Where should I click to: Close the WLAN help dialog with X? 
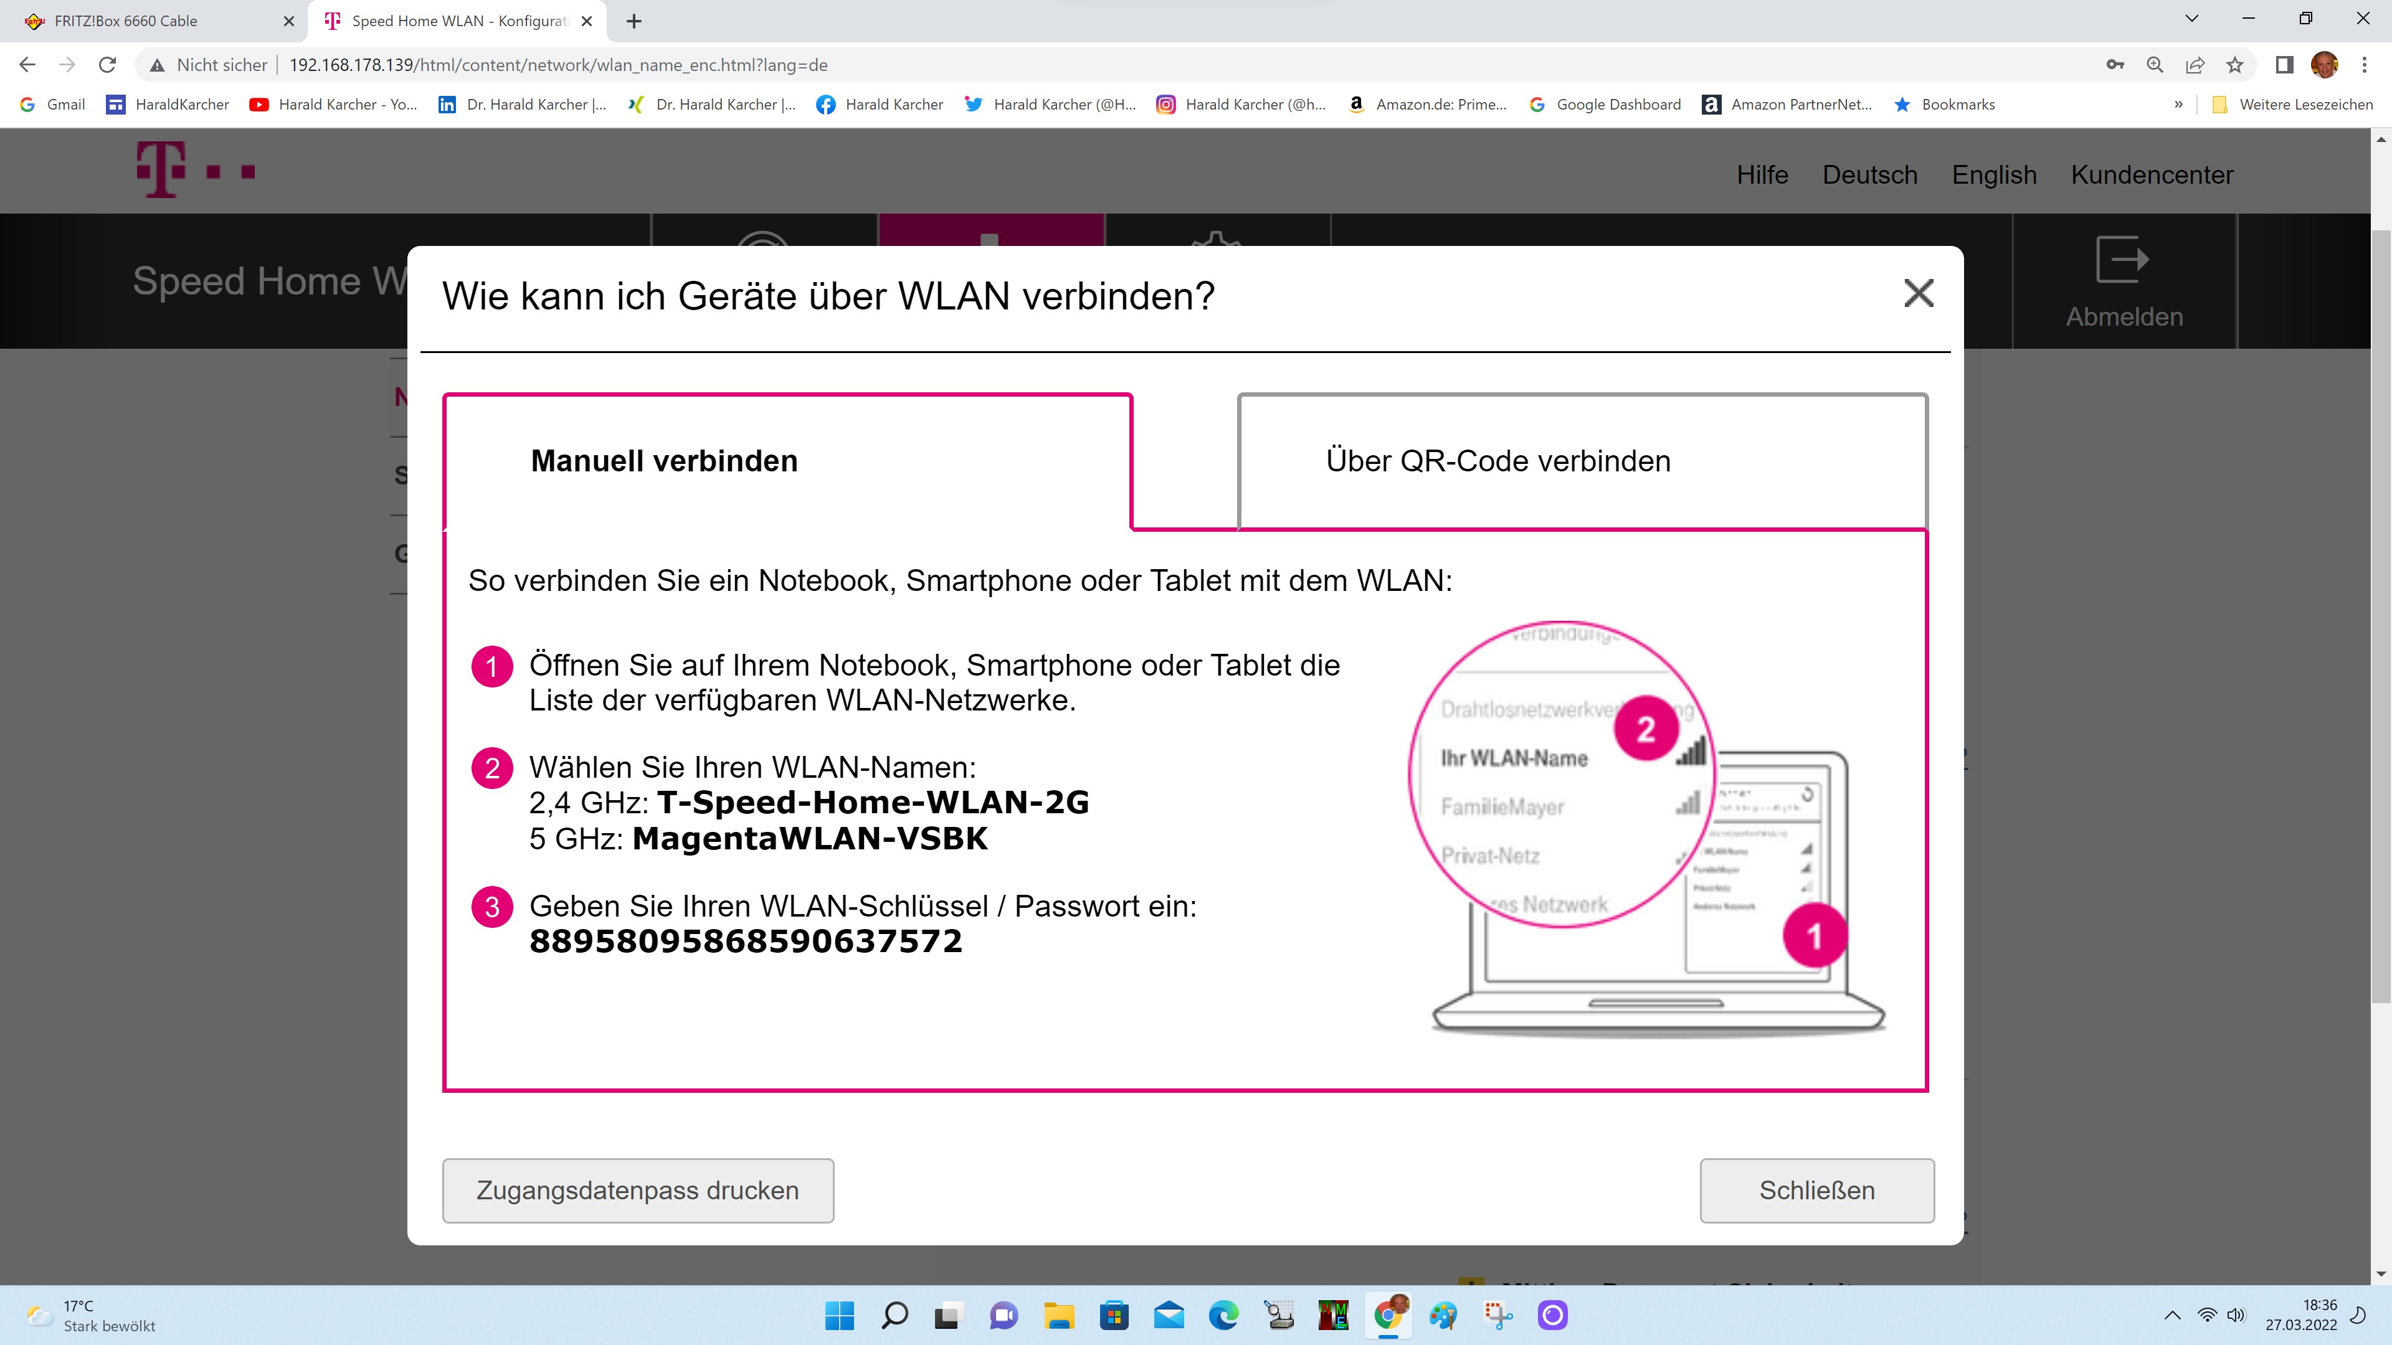(x=1919, y=293)
